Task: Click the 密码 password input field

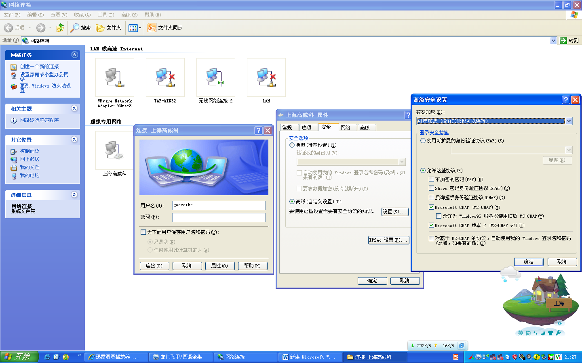Action: (219, 217)
